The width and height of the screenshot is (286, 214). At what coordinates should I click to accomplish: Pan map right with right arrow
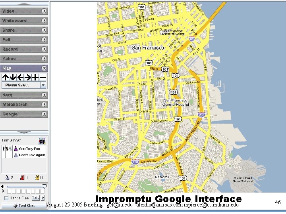point(28,77)
